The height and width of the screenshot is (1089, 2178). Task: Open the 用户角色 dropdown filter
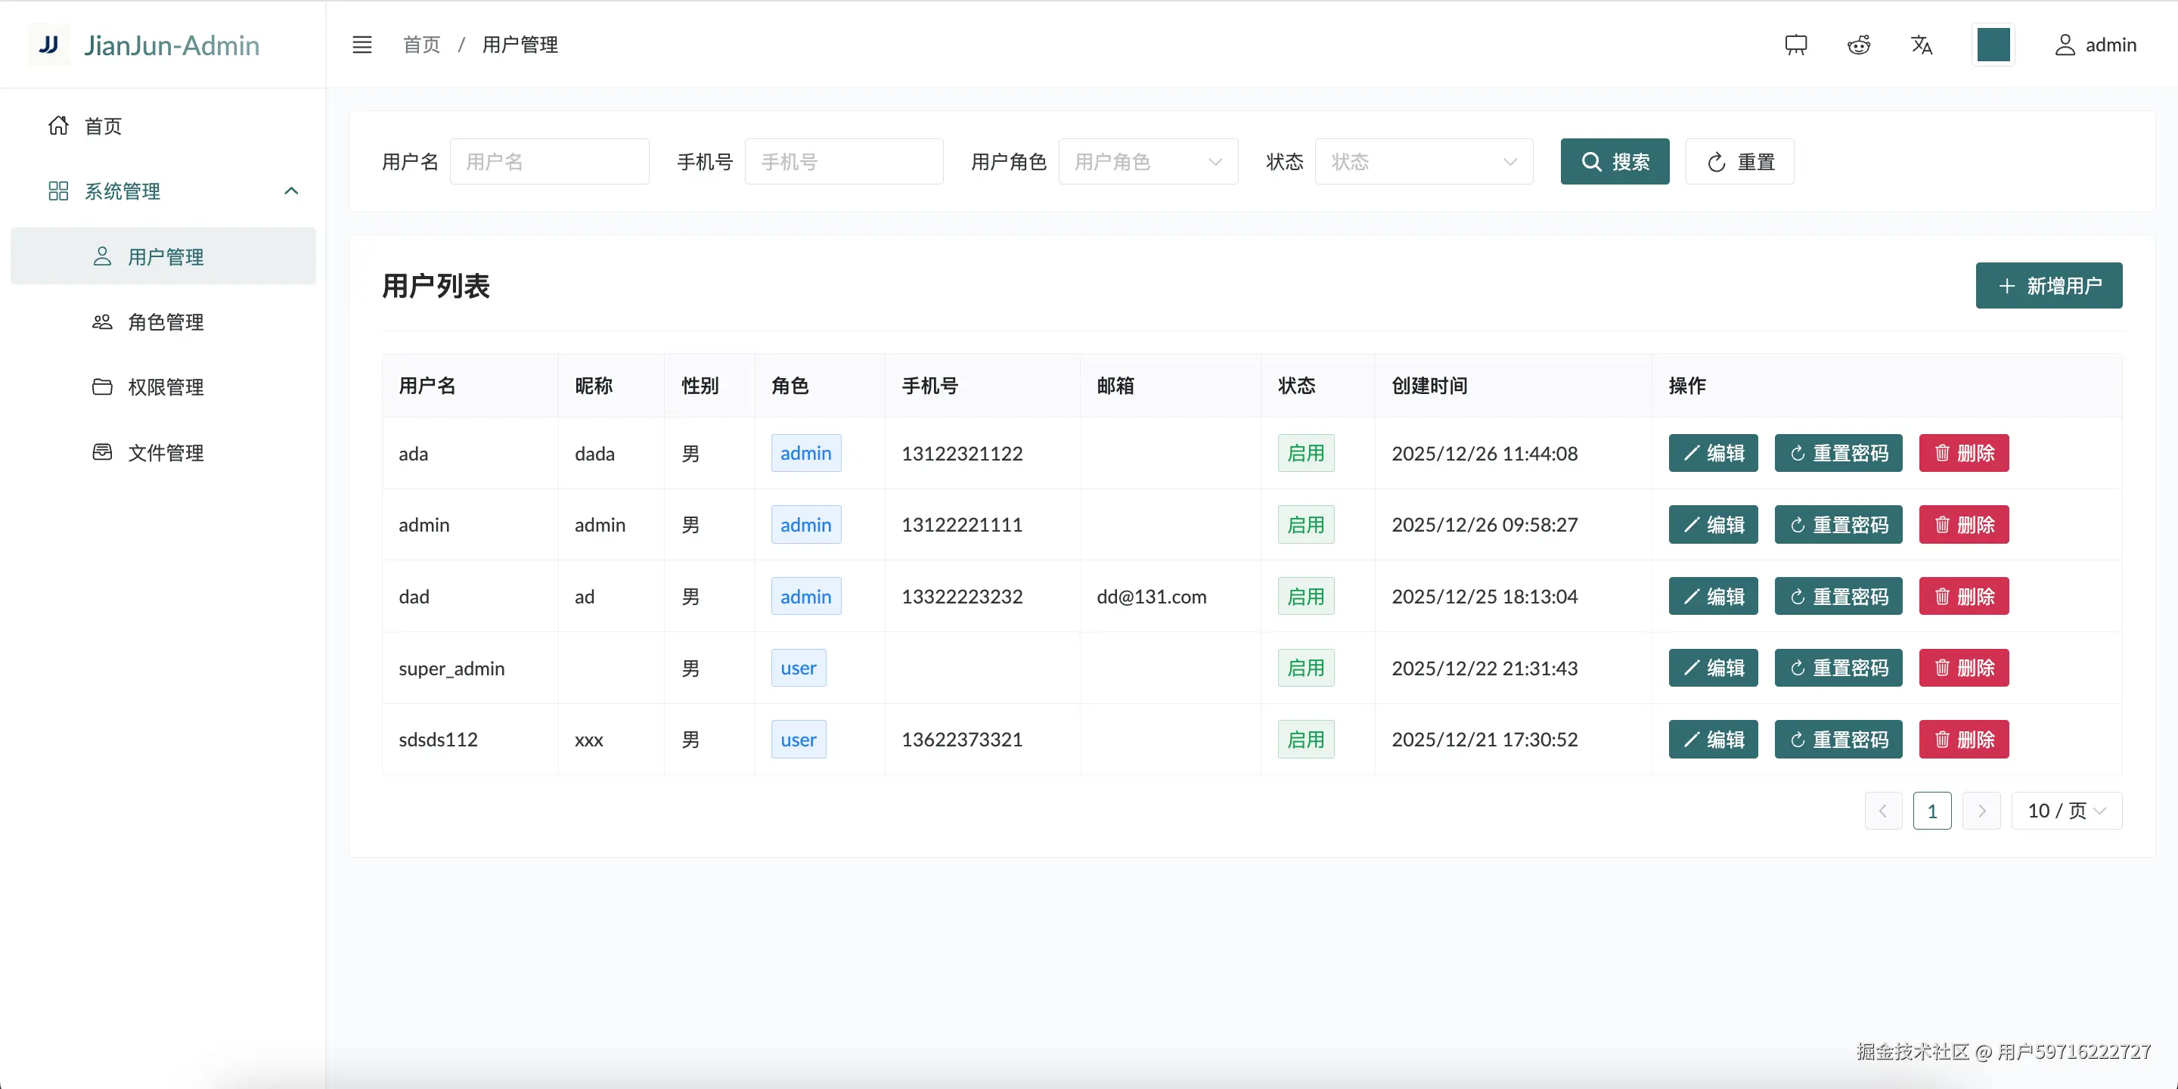[1147, 162]
